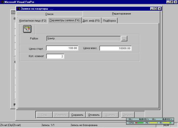Click the DL speed readout in network widget

pyautogui.click(x=144, y=119)
